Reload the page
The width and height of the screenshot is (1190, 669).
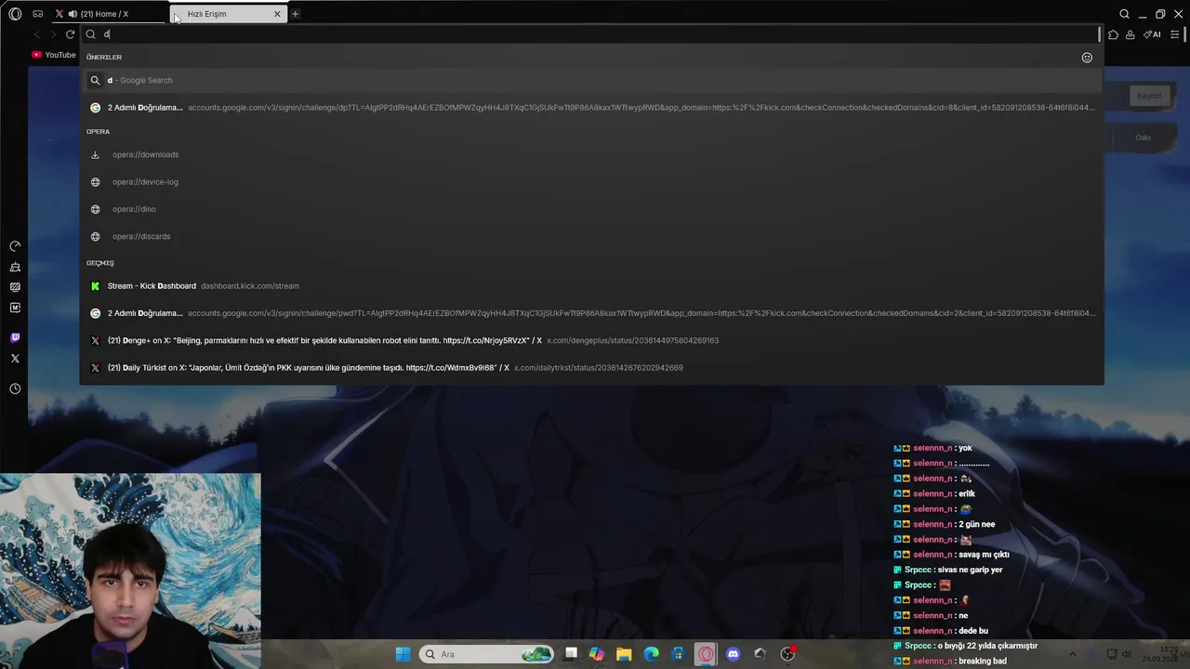click(70, 34)
